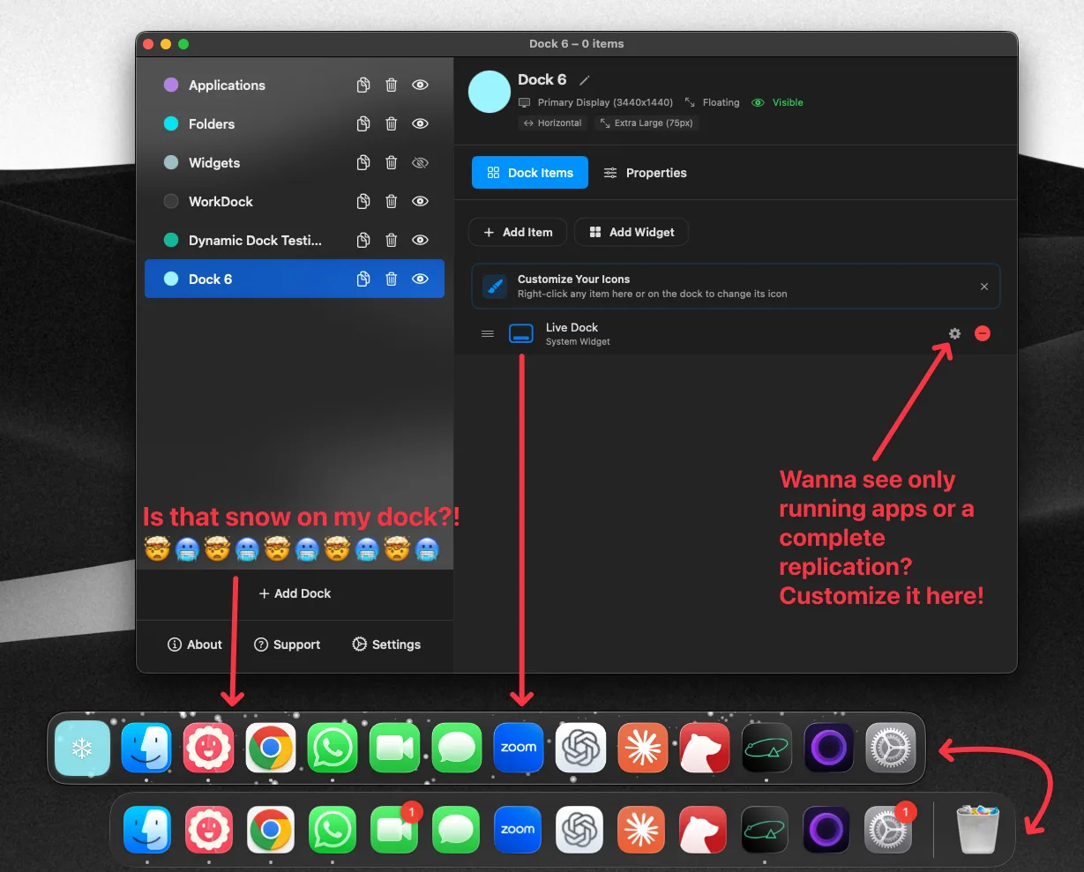Toggle visibility of Folders dock
Screen dimensions: 1084x872
pyautogui.click(x=421, y=124)
